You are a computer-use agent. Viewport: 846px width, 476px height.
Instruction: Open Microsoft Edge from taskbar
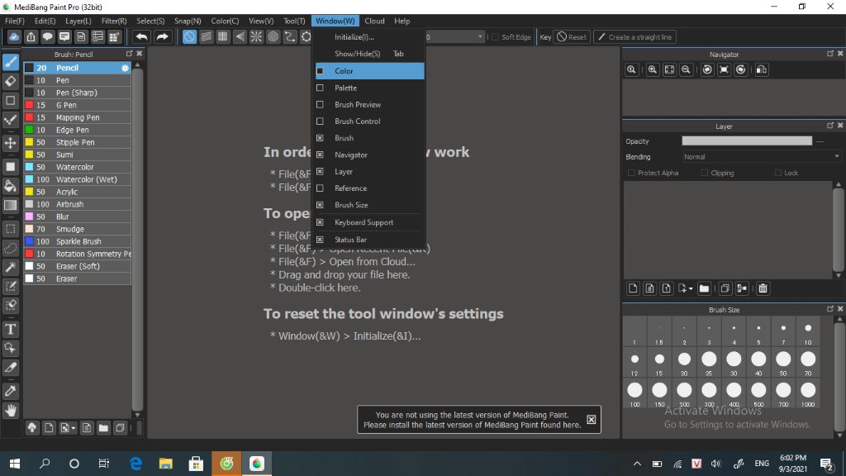pos(136,463)
